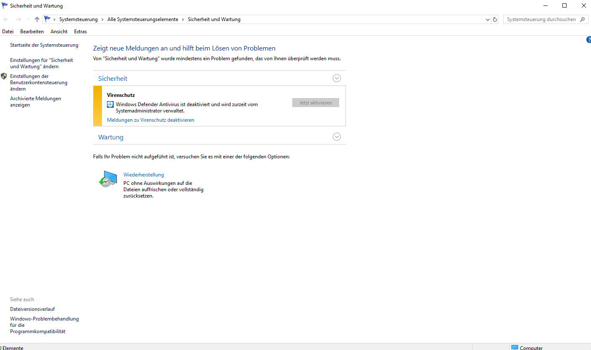This screenshot has height=350, width=591.
Task: Click the Sicherheit section heading
Action: pos(112,79)
